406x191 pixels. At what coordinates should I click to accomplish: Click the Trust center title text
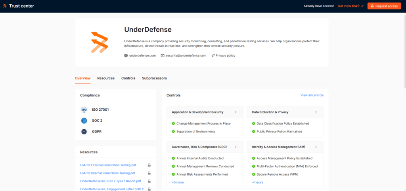click(x=21, y=6)
